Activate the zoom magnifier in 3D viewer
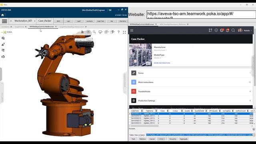This screenshot has width=256, height=144. click(94, 32)
